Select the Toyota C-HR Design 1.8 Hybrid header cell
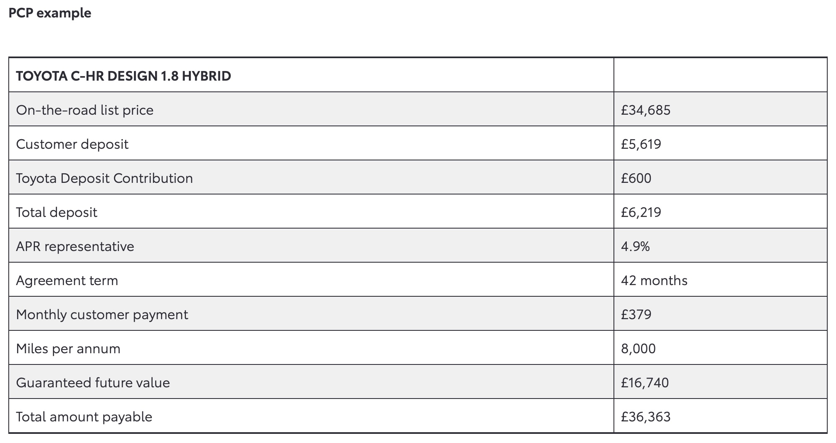 click(124, 76)
